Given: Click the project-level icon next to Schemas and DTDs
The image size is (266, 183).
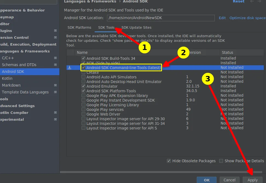Looking at the screenshot, I should pos(55,65).
